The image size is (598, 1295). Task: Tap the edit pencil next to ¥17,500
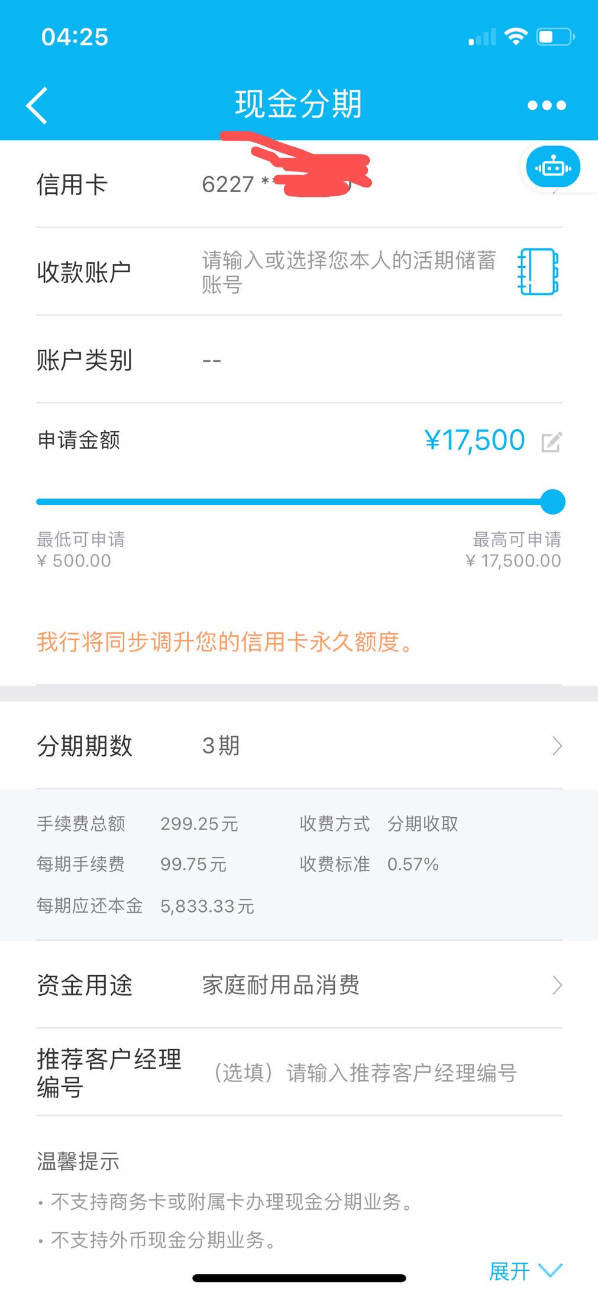pos(551,442)
